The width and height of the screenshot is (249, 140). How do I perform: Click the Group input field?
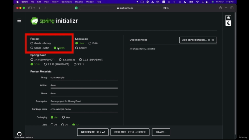point(84,77)
